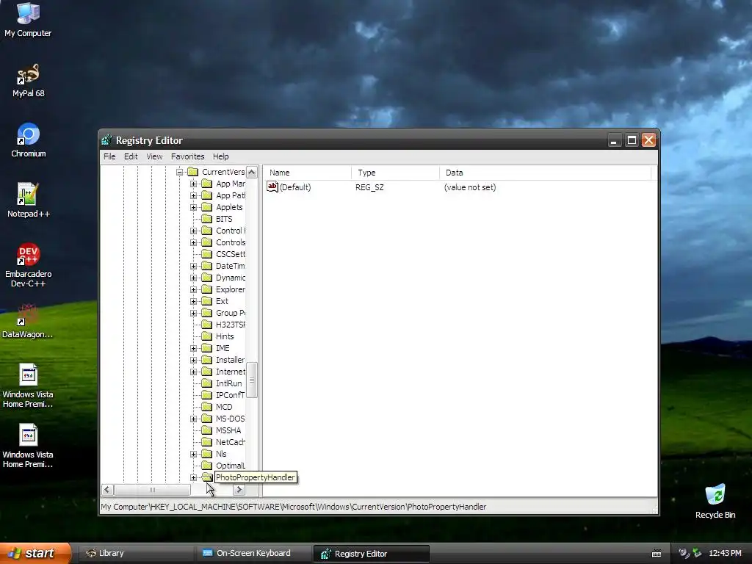Click the REG_SZ type cell
Image resolution: width=752 pixels, height=564 pixels.
[369, 187]
